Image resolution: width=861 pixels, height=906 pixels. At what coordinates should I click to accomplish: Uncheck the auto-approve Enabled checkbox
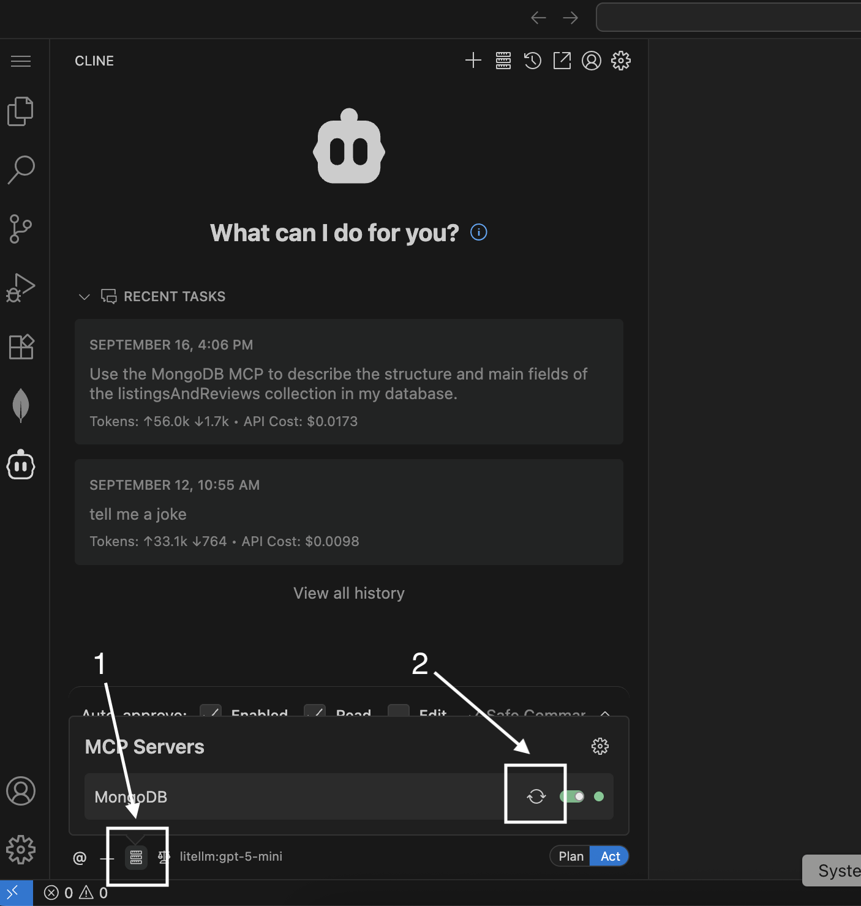click(x=211, y=711)
